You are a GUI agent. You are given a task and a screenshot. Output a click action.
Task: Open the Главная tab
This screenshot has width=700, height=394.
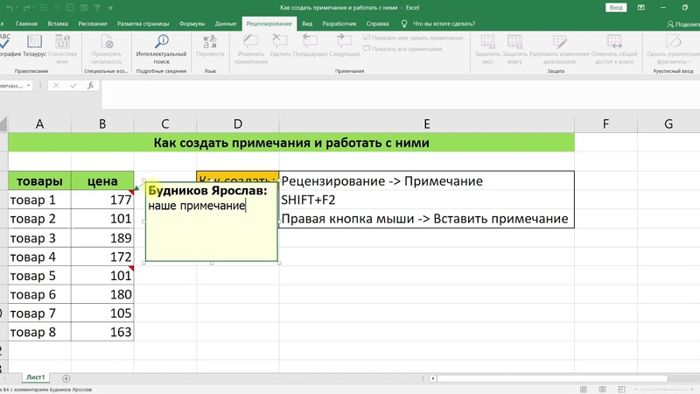click(26, 24)
